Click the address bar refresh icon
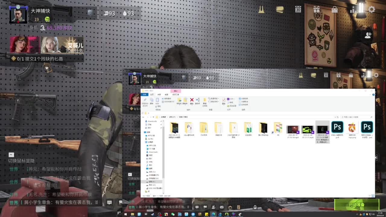This screenshot has width=386, height=217. pos(338,117)
